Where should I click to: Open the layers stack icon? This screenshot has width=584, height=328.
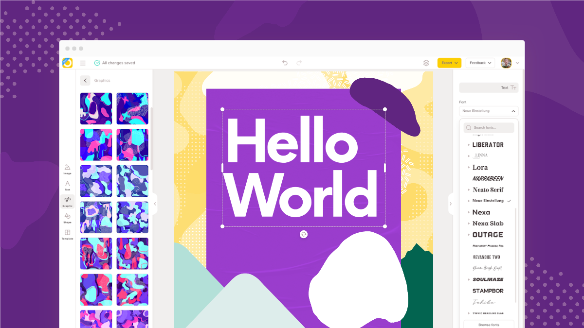click(426, 63)
